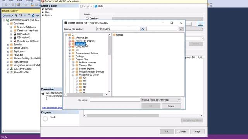248x139 pixels.
Task: Click the SQL Server Agent icon
Action: (x=11, y=69)
